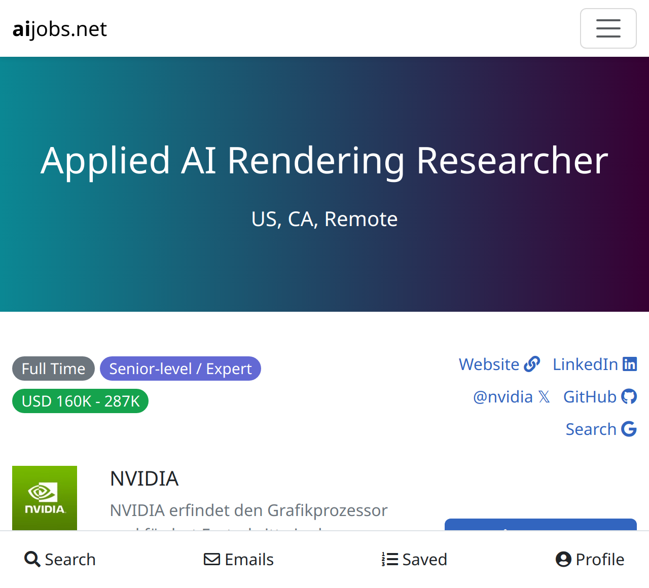
Task: Click the Senior-level / Expert badge
Action: 181,369
